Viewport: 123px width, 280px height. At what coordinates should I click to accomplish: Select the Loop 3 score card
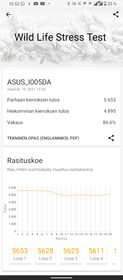click(71, 253)
